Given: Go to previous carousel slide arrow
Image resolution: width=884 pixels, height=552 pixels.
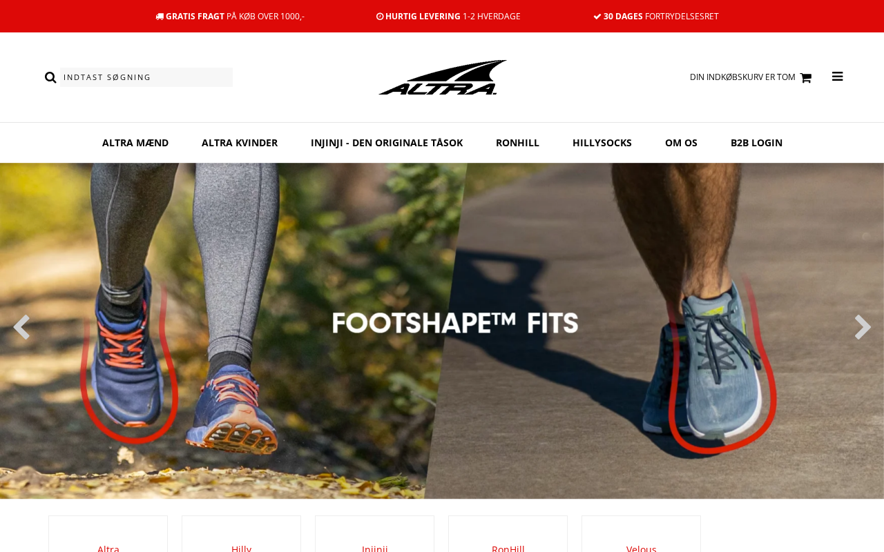Looking at the screenshot, I should 21,327.
